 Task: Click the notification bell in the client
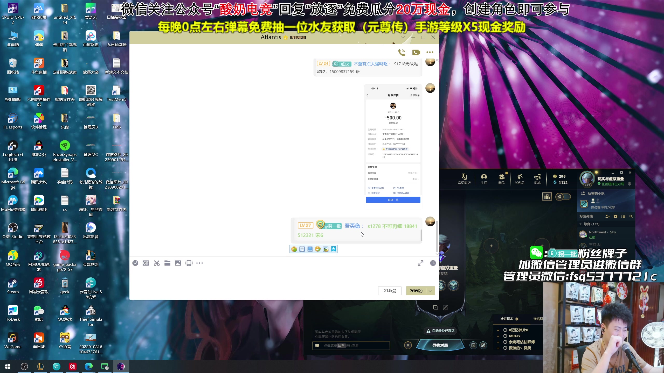tap(630, 183)
